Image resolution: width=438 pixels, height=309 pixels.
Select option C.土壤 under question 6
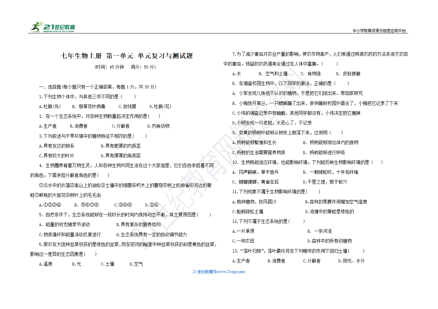pos(107,264)
